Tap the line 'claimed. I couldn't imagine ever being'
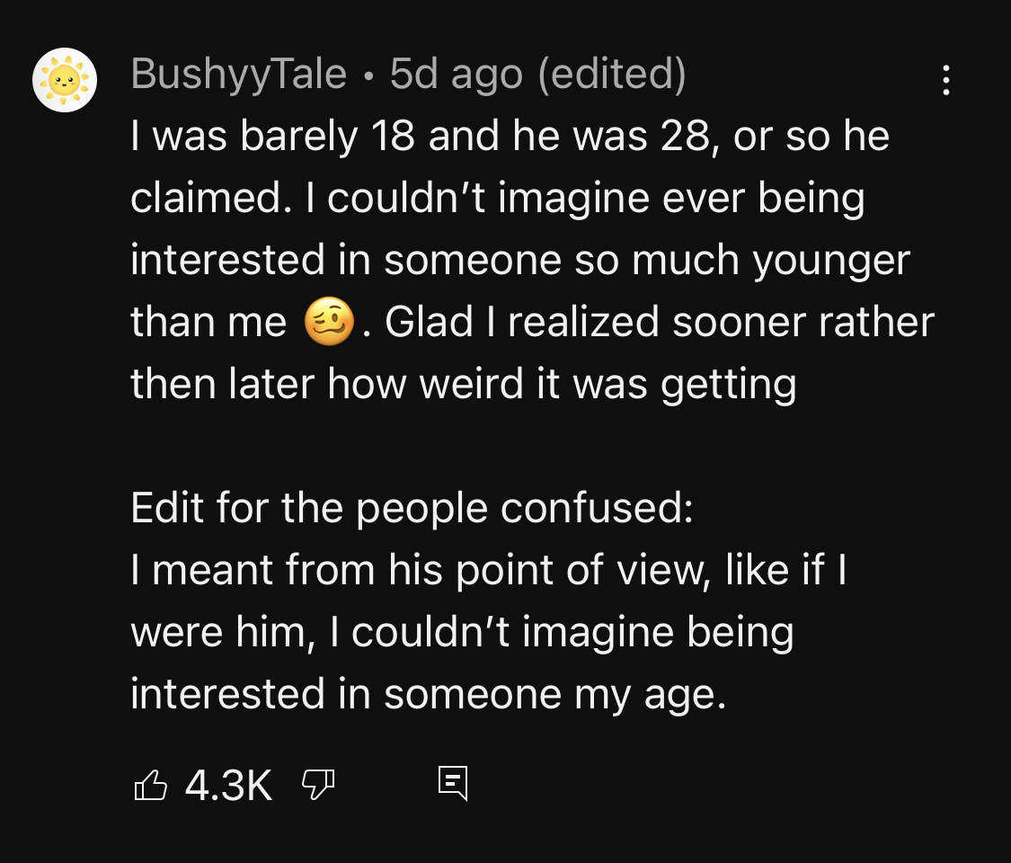Screen dimensions: 1011x863 [x=497, y=198]
